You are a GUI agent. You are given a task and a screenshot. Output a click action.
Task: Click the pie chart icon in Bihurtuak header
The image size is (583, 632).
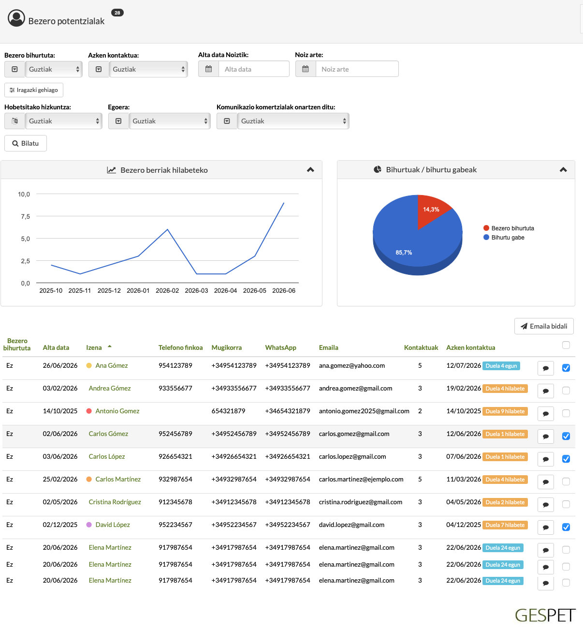(x=378, y=169)
